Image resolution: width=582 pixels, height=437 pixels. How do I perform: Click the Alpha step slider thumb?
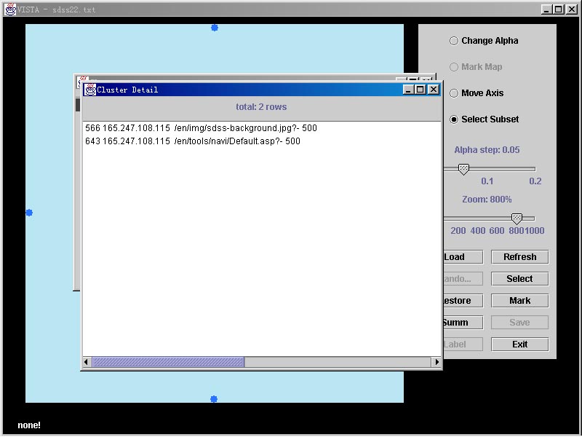[x=463, y=169]
